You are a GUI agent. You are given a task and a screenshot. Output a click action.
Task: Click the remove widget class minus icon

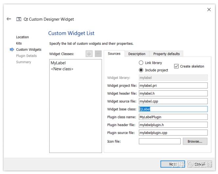[x=98, y=54]
